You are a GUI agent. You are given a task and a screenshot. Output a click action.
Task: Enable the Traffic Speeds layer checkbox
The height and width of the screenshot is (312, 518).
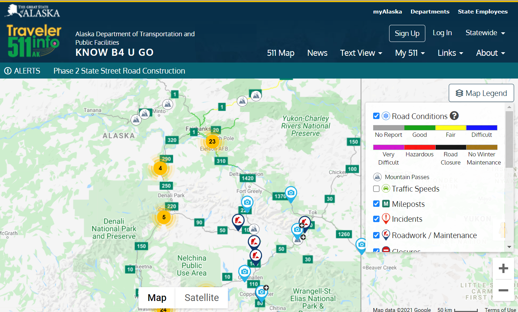(376, 189)
